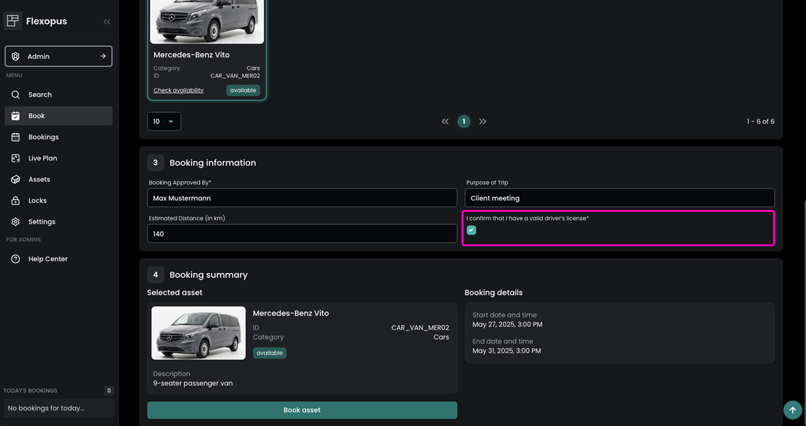Expand the Admin switcher arrow
This screenshot has height=426, width=806.
point(103,56)
